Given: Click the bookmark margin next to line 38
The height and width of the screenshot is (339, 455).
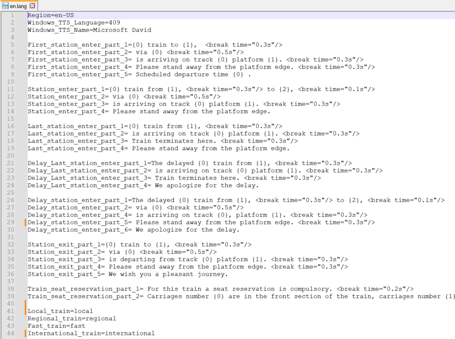Looking at the screenshot, I should 21,288.
